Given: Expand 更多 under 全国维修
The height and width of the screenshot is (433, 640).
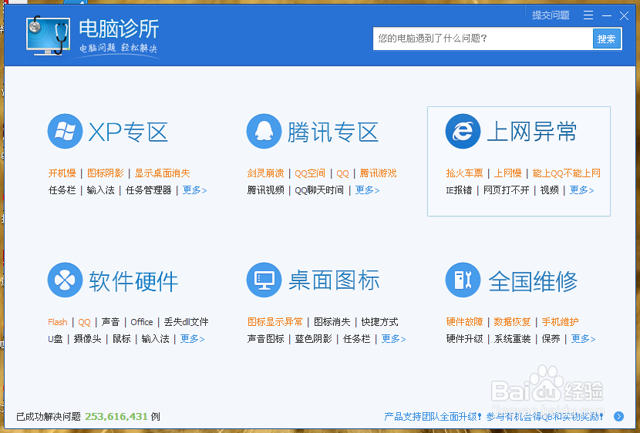Looking at the screenshot, I should point(583,339).
